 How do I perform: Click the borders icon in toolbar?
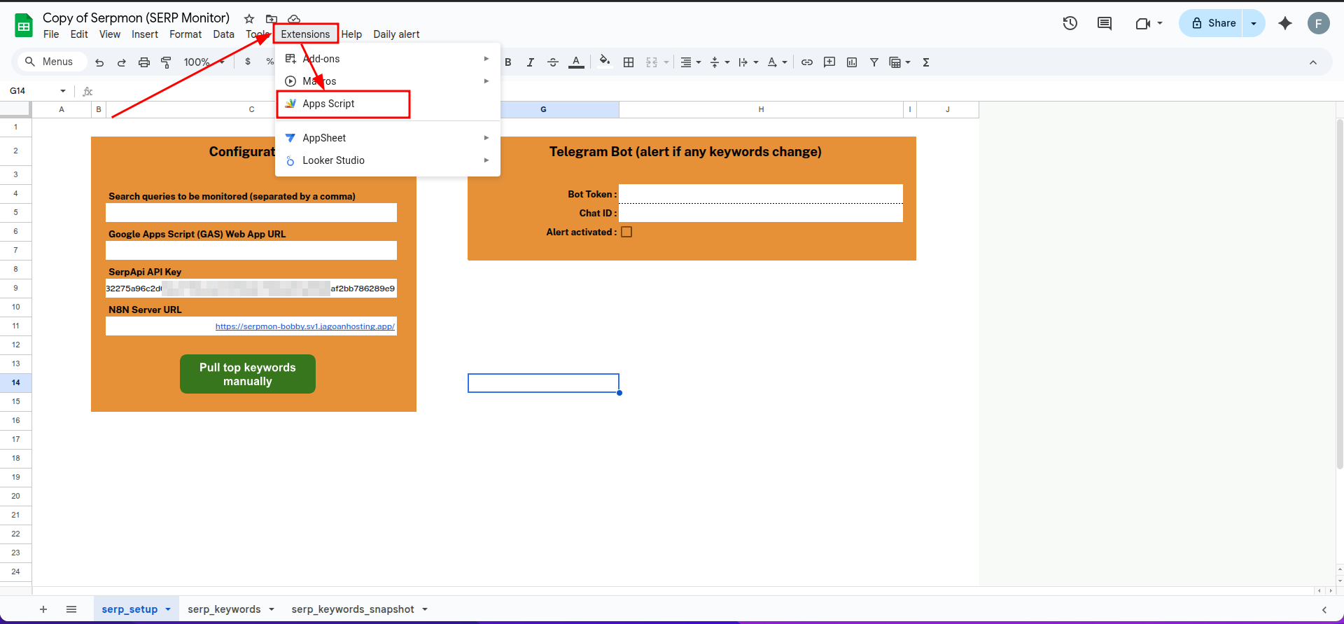(629, 62)
